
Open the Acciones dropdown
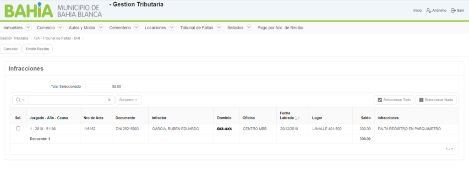(129, 100)
